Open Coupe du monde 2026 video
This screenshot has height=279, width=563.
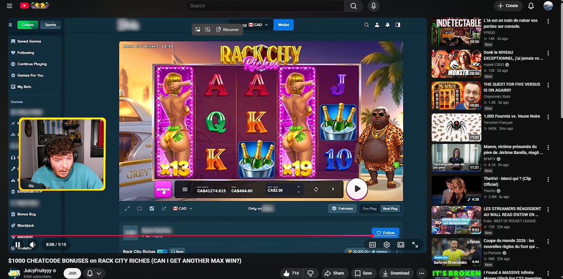click(512, 243)
